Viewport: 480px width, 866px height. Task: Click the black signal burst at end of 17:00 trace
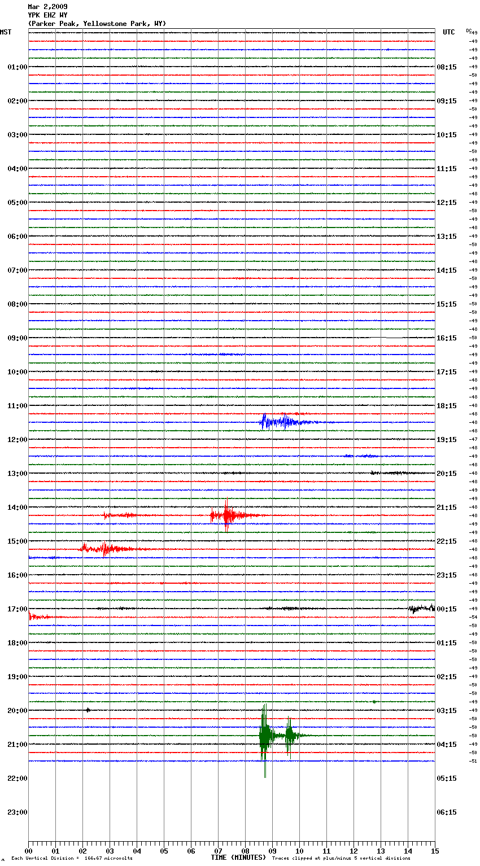pyautogui.click(x=421, y=608)
